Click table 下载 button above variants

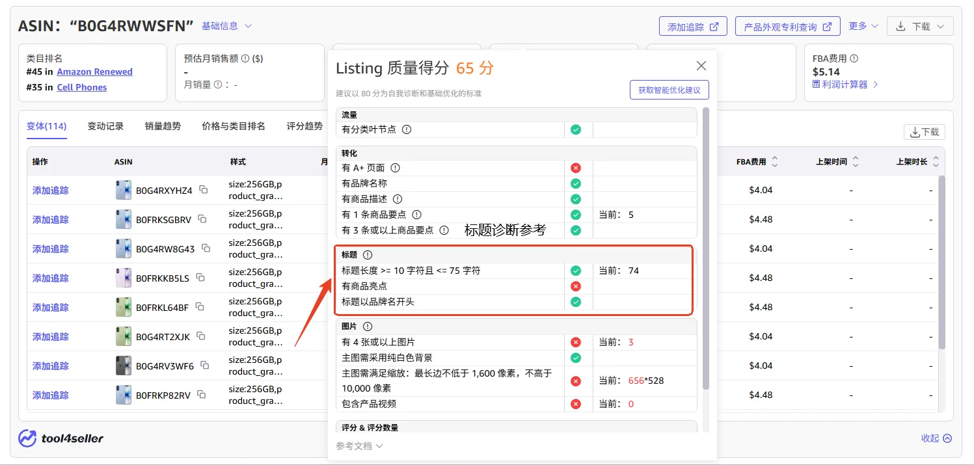[924, 132]
